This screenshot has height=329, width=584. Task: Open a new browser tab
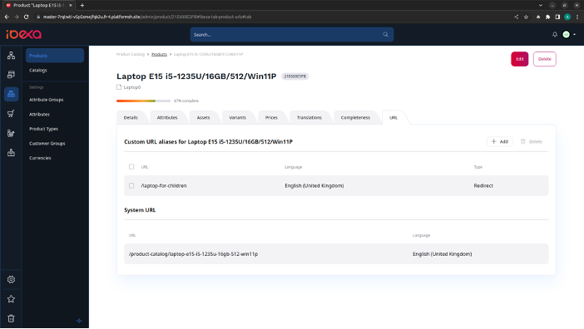click(x=82, y=5)
